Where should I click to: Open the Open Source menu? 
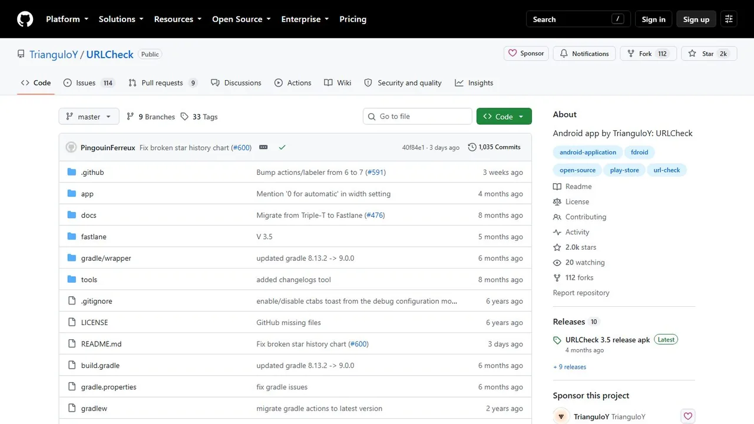[242, 19]
